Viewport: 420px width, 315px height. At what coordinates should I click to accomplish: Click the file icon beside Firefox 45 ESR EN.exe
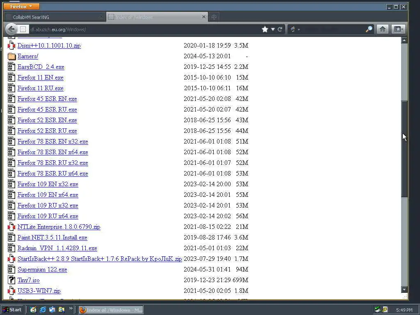pyautogui.click(x=11, y=98)
